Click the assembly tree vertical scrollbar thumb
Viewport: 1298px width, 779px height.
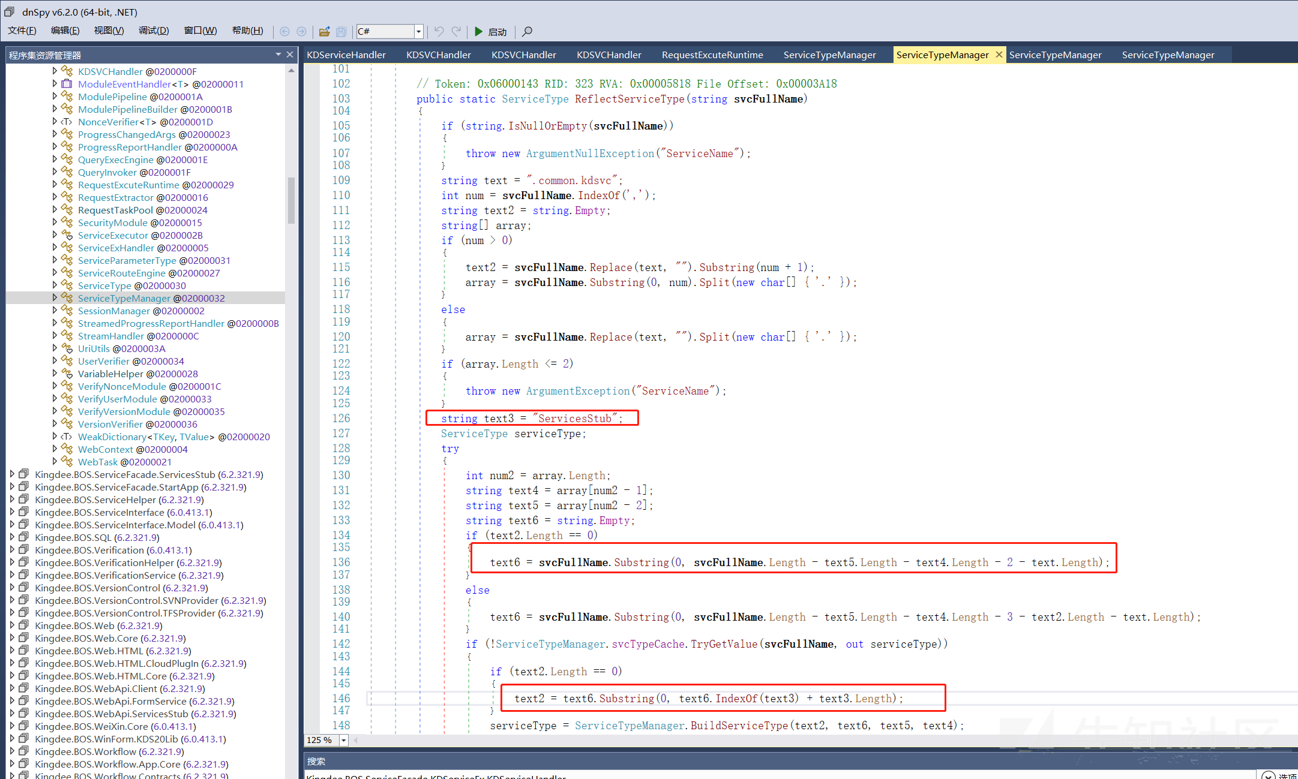click(x=292, y=200)
